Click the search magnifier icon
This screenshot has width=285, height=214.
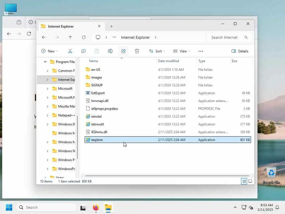tap(246, 37)
